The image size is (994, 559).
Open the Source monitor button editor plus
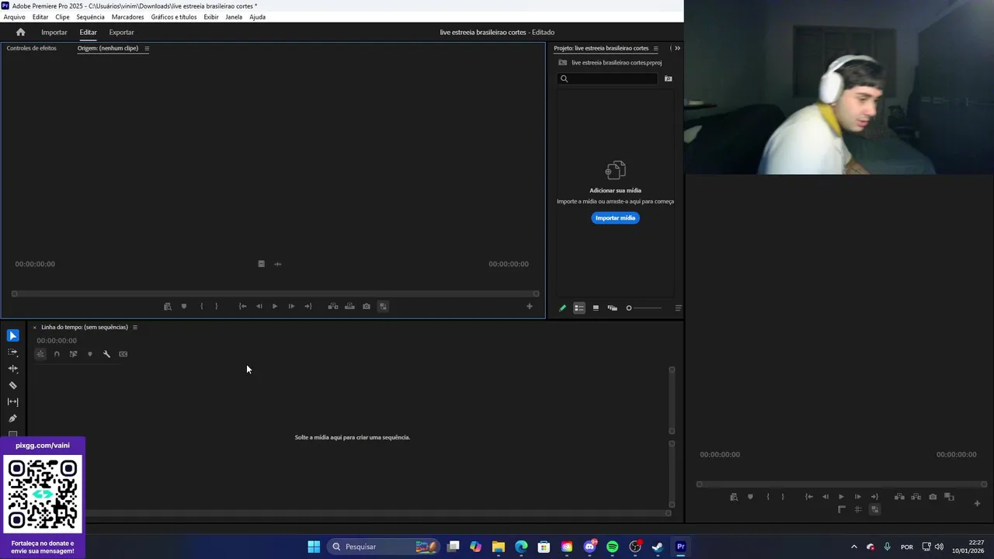(x=530, y=306)
